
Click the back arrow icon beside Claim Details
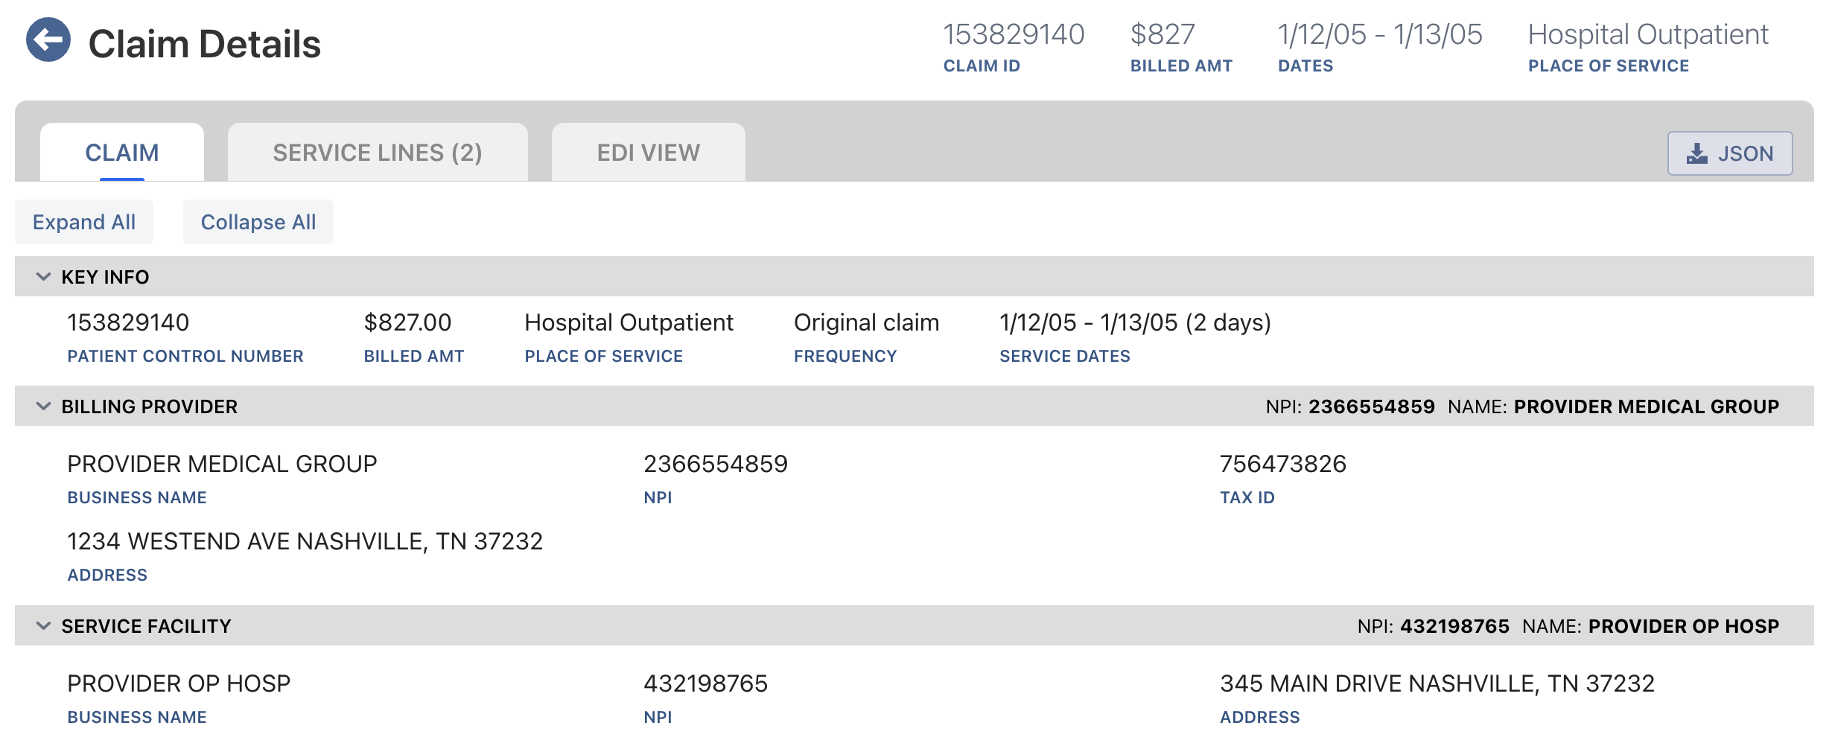[48, 40]
